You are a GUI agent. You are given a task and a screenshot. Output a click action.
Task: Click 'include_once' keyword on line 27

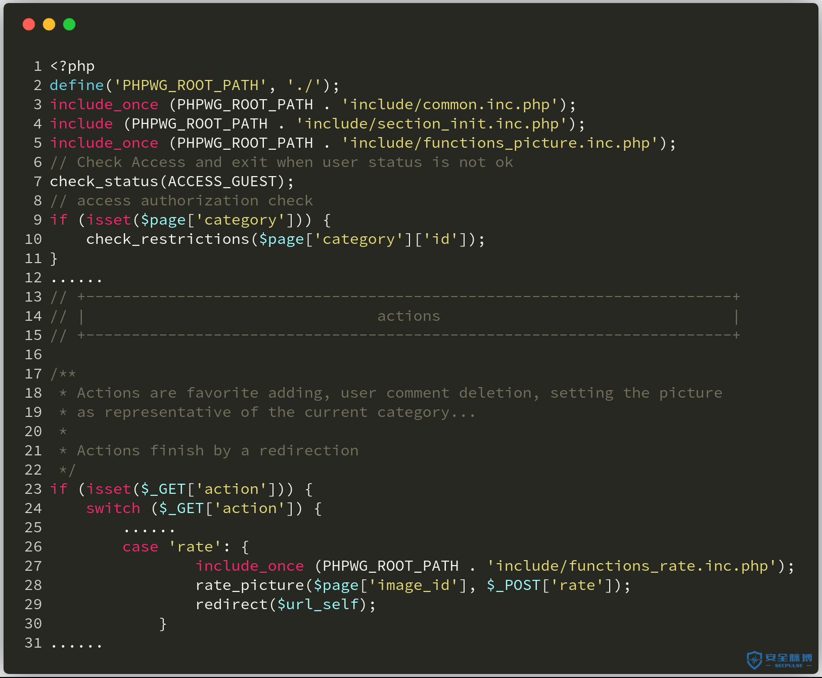pos(250,566)
